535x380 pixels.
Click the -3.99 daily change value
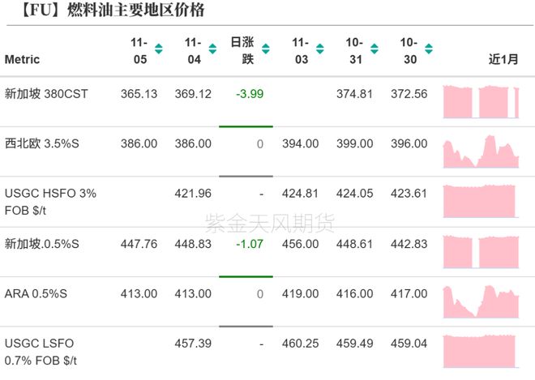(250, 94)
